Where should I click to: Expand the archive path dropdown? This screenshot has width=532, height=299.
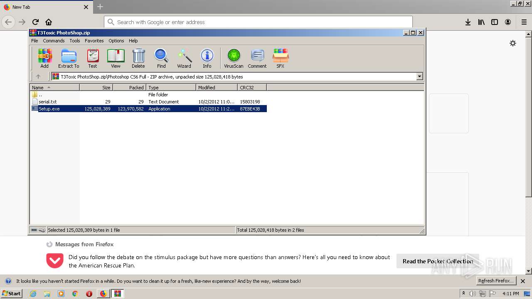419,76
